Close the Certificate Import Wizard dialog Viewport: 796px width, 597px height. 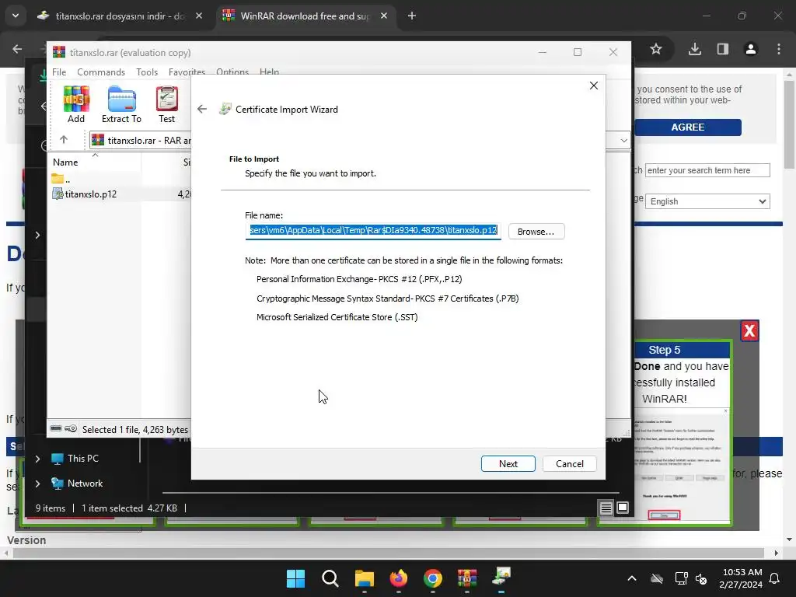[593, 86]
